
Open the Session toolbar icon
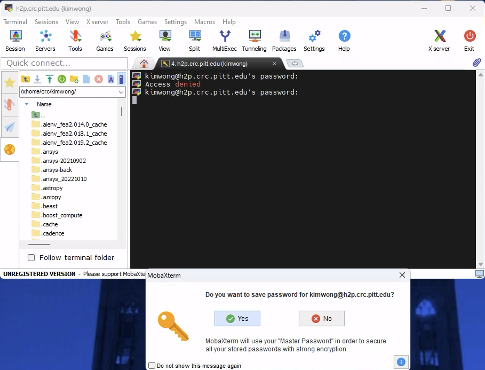[x=15, y=41]
